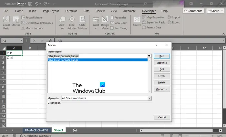Screen dimensions: 226x137
Task: Open the Visual Basic editor
Action: [6, 23]
